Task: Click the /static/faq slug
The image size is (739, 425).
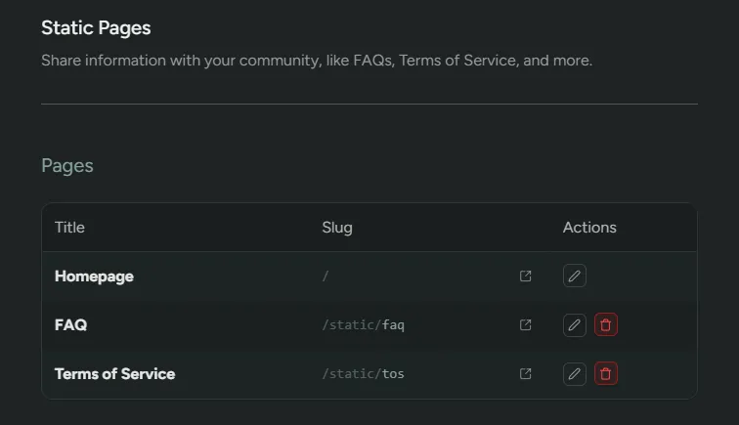Action: pos(363,325)
